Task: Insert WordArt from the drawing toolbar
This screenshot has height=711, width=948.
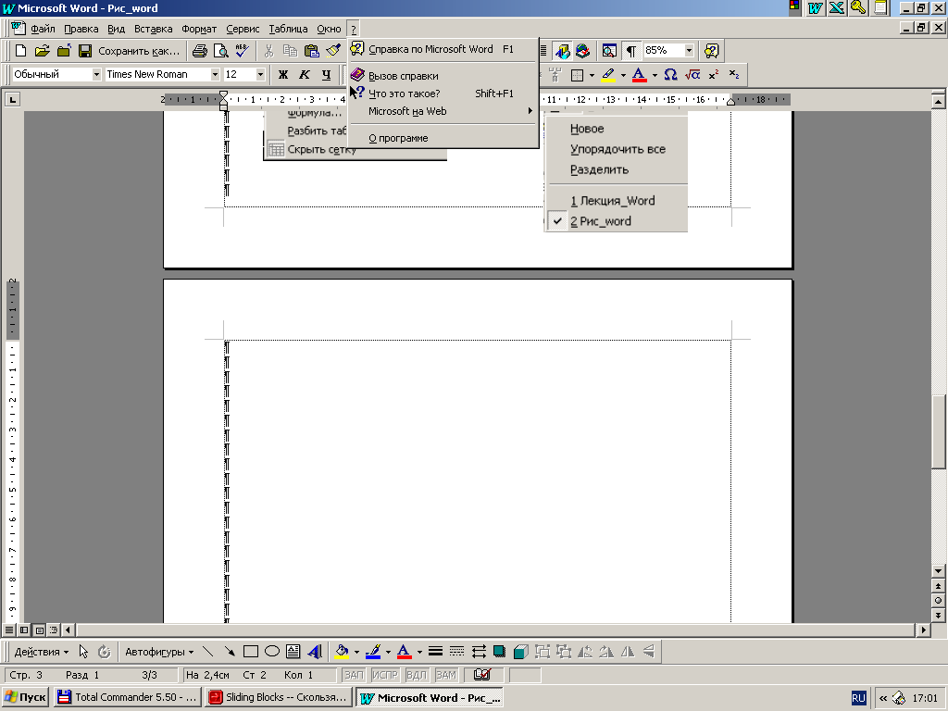Action: pos(315,651)
